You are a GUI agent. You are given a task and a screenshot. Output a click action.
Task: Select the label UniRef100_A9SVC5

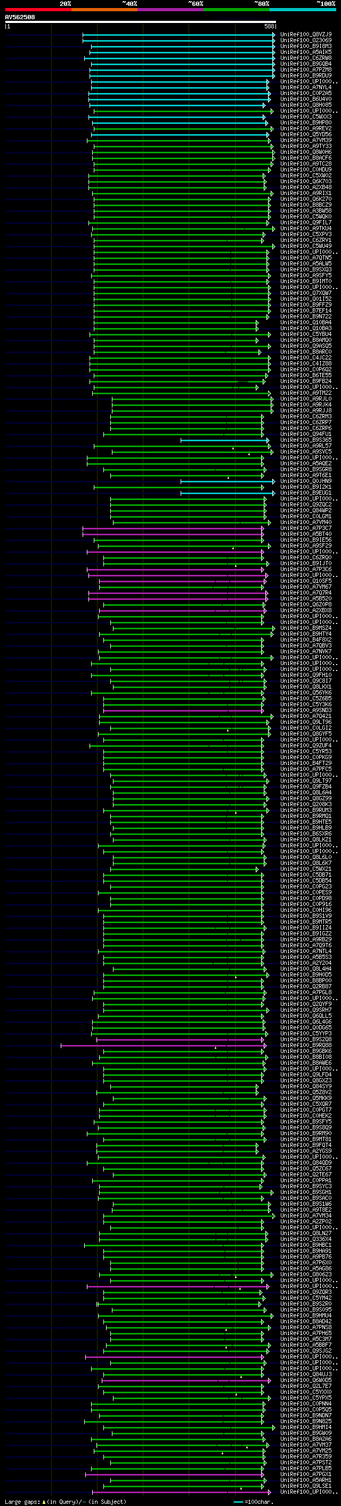click(x=306, y=452)
